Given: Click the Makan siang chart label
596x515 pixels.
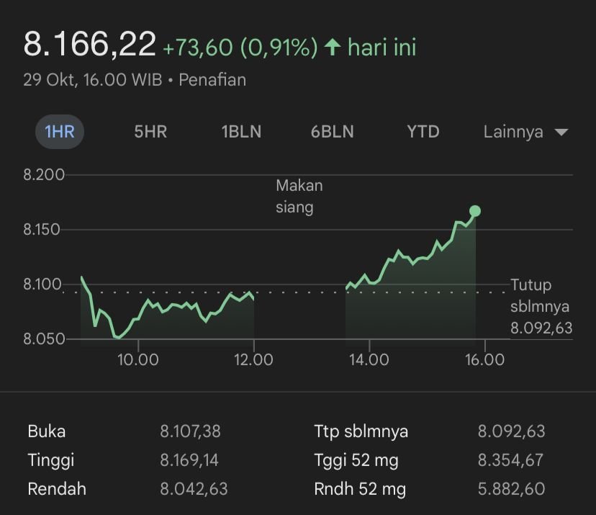Looking at the screenshot, I should [299, 197].
